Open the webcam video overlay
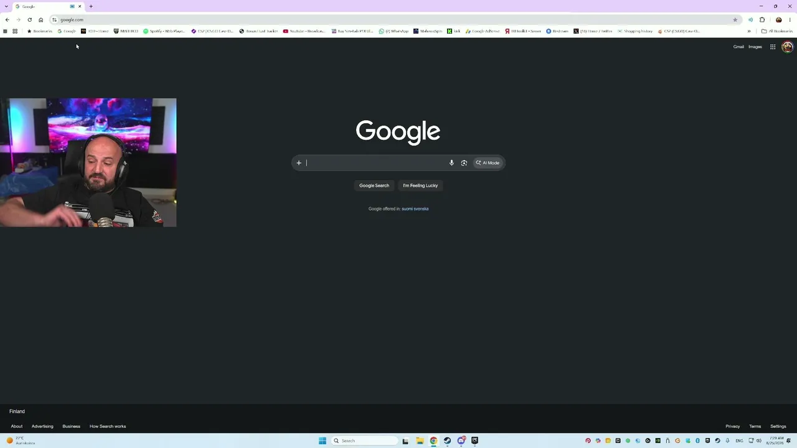Screen dimensions: 797x448 (88, 162)
